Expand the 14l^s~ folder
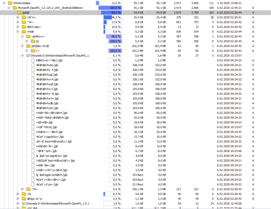The image size is (271, 209). tap(18, 17)
